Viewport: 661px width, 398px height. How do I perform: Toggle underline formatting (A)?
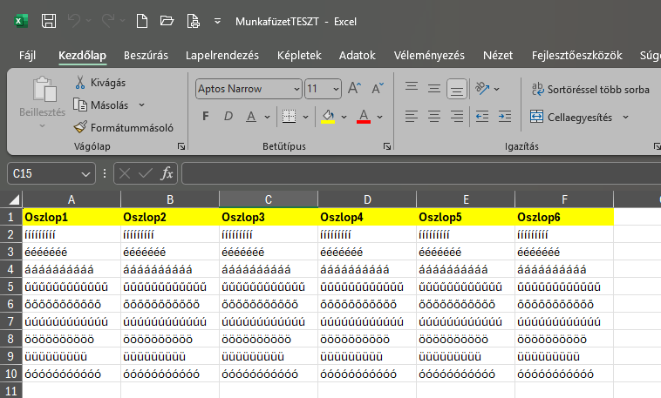(251, 116)
